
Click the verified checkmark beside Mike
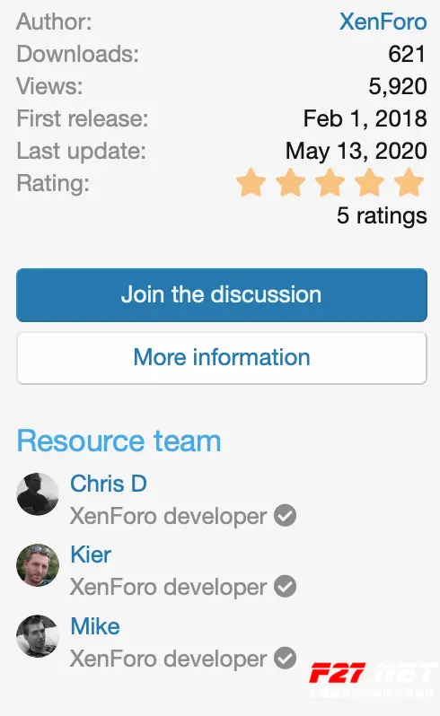coord(286,658)
